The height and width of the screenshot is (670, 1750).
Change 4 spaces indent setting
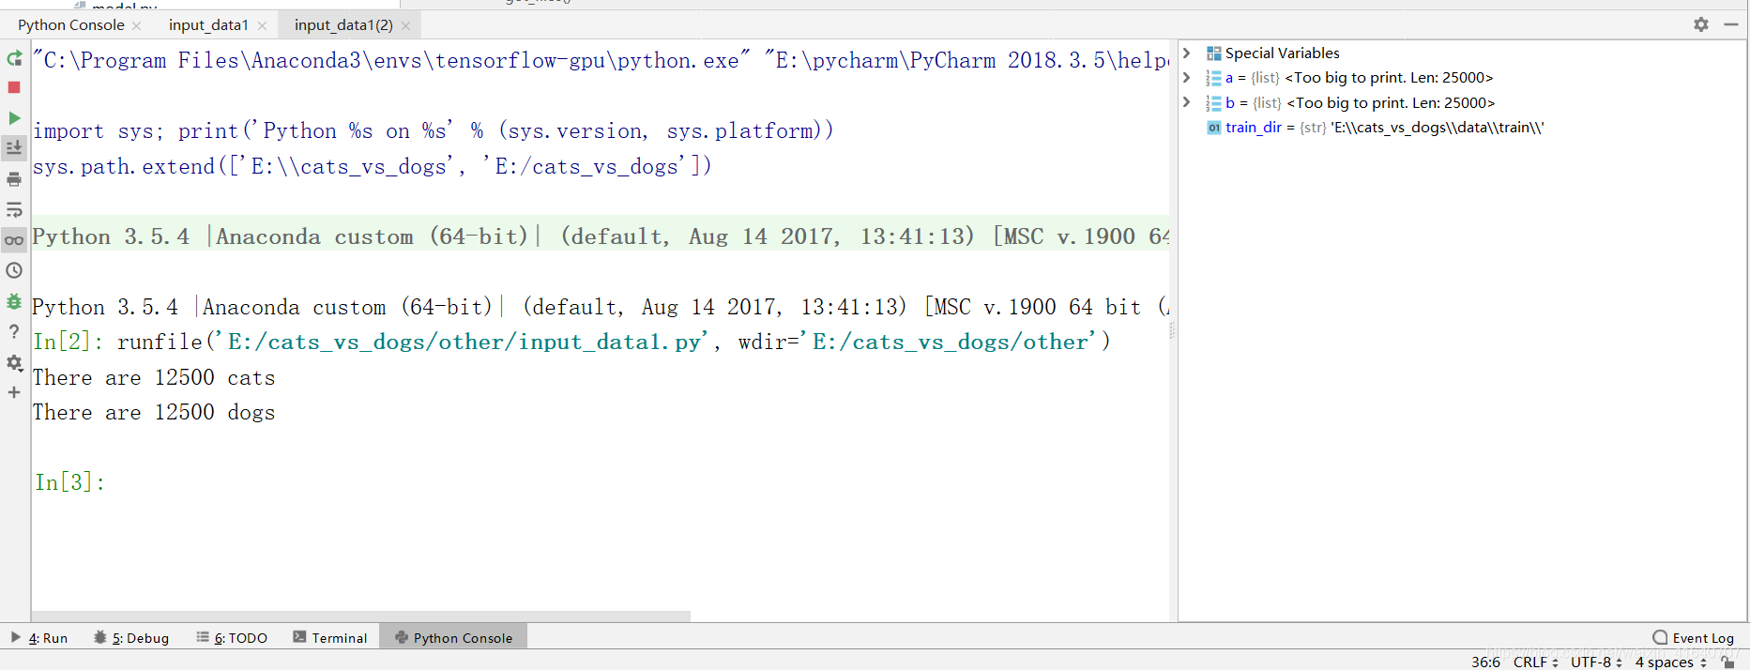click(x=1670, y=662)
